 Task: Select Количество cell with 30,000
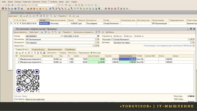pos(50,62)
